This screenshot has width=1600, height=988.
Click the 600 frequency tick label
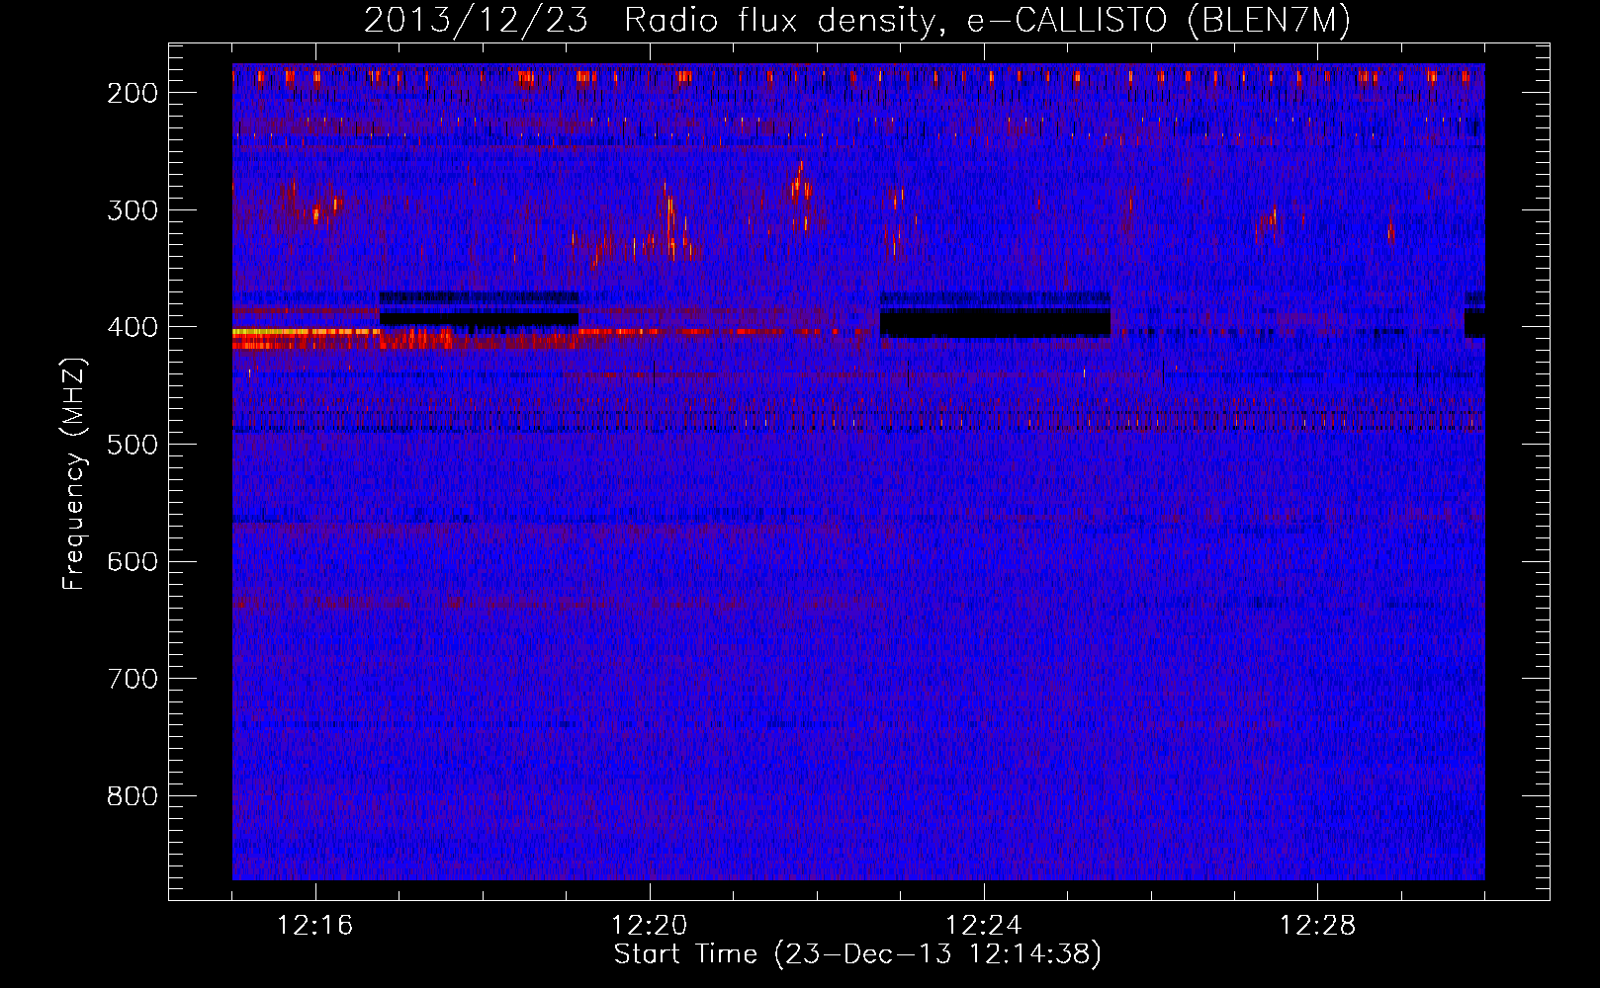133,561
